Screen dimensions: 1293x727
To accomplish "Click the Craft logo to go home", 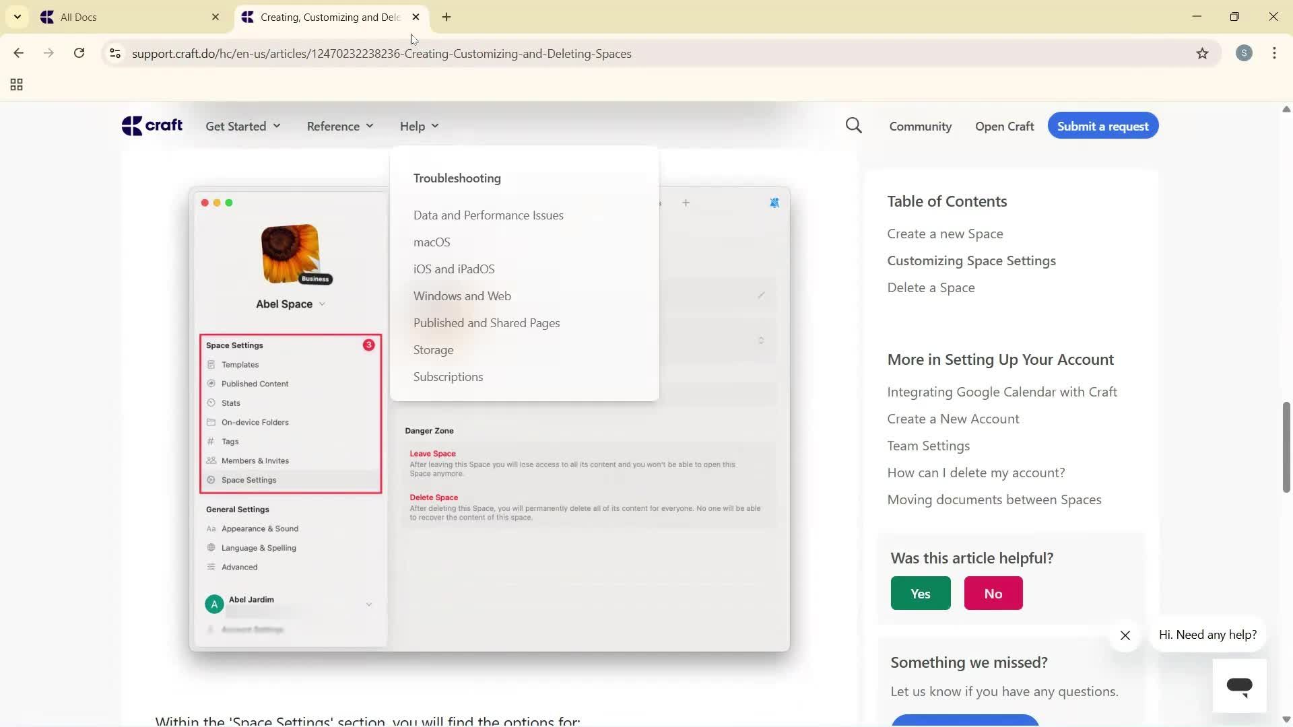I will 152,125.
